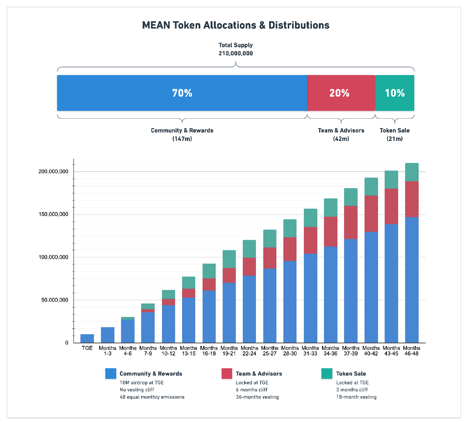Click the 200,000,000 y-axis value

coord(53,172)
